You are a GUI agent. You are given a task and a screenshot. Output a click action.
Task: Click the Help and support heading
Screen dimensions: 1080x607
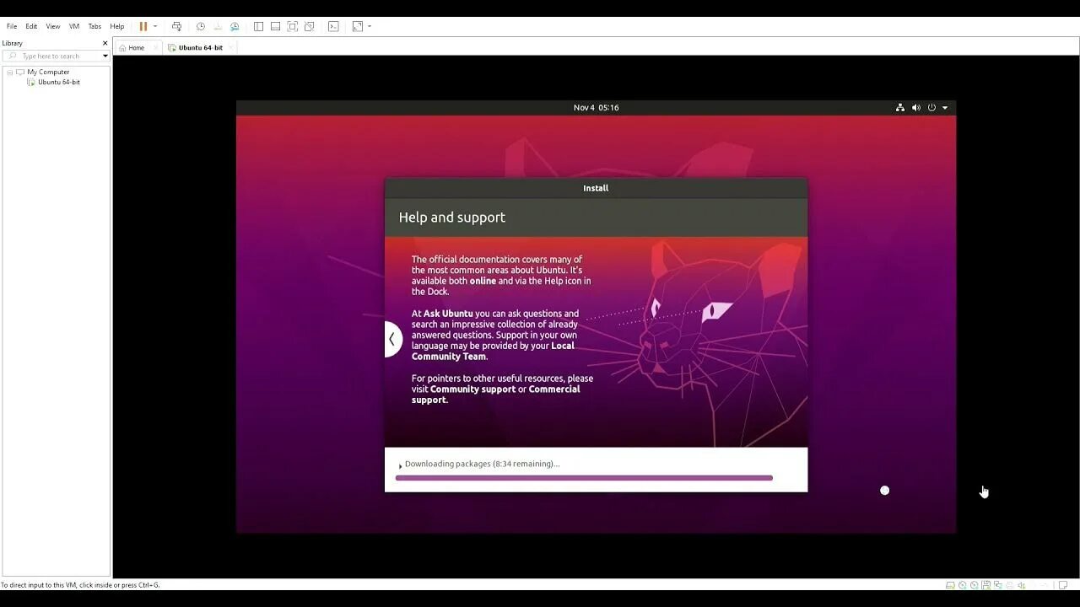(451, 218)
